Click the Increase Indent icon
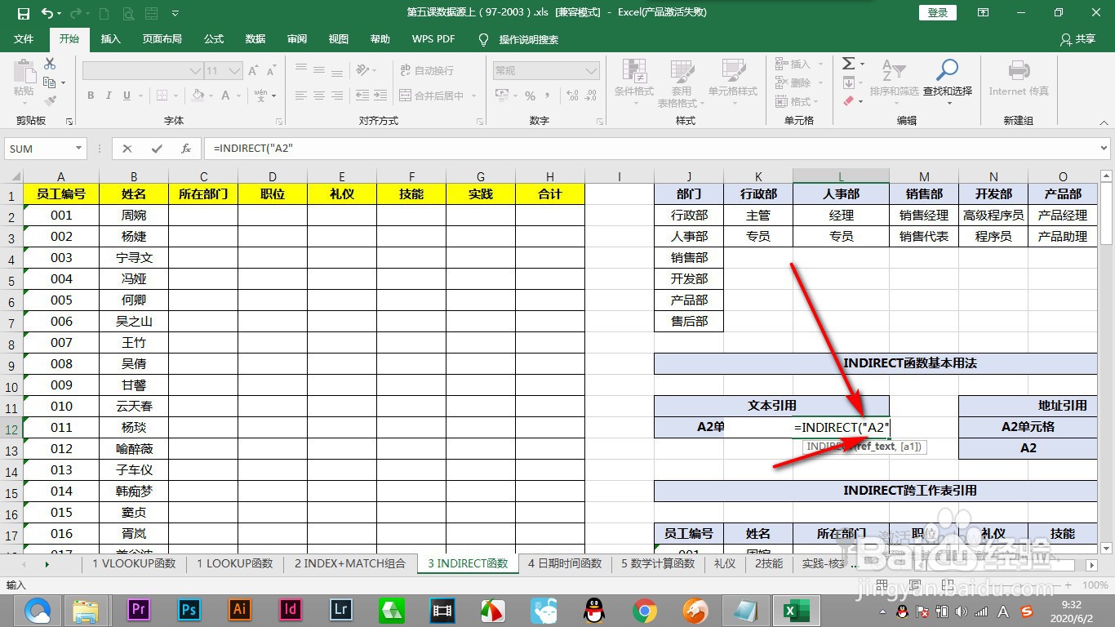The height and width of the screenshot is (627, 1115). coord(380,96)
